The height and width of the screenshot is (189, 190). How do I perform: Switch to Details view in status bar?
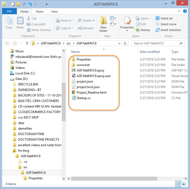pyautogui.click(x=178, y=184)
